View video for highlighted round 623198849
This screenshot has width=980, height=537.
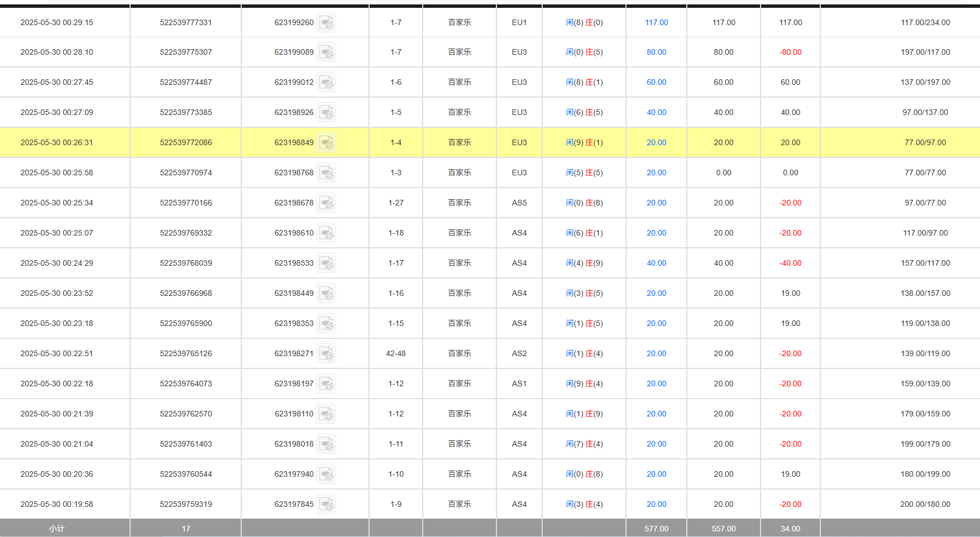[x=326, y=143]
